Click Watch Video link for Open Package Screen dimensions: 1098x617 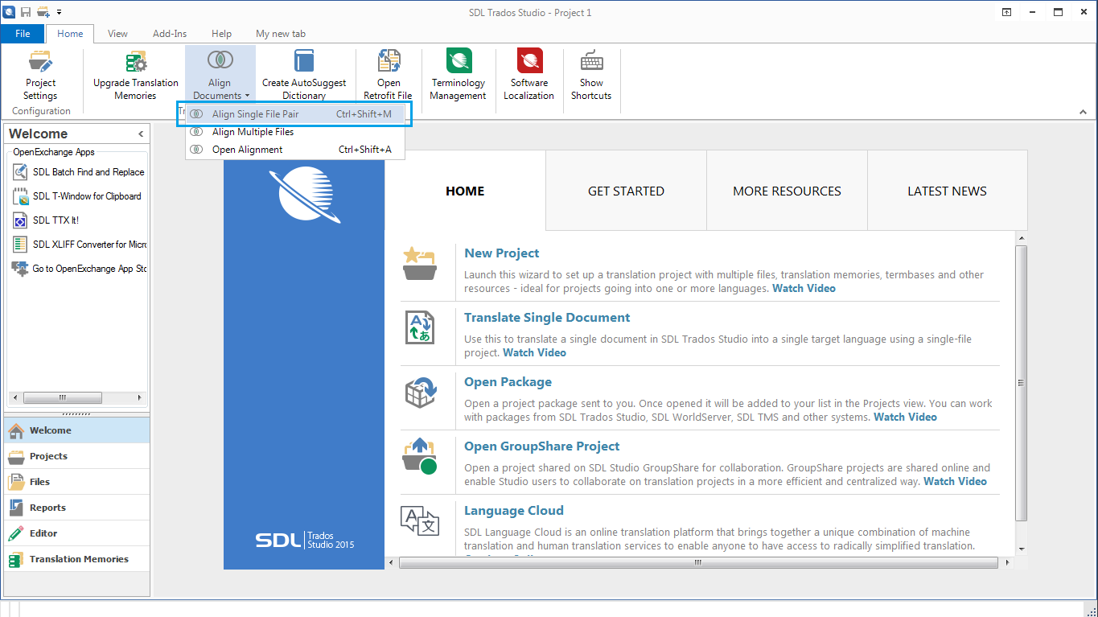905,417
